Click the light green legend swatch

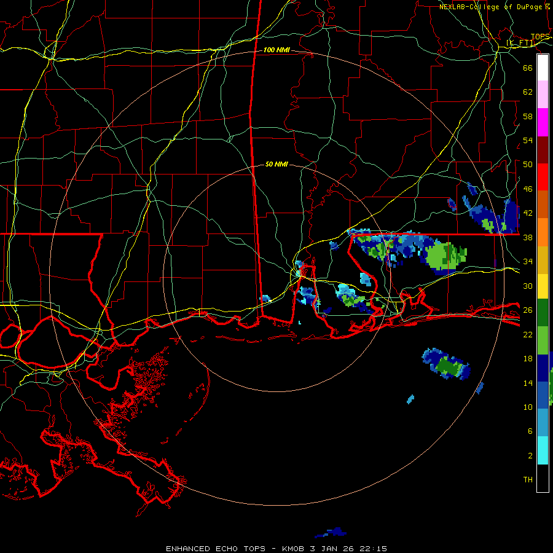543,340
